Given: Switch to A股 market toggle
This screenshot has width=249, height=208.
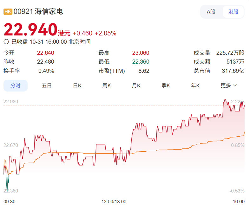Looking at the screenshot, I should click(x=211, y=12).
